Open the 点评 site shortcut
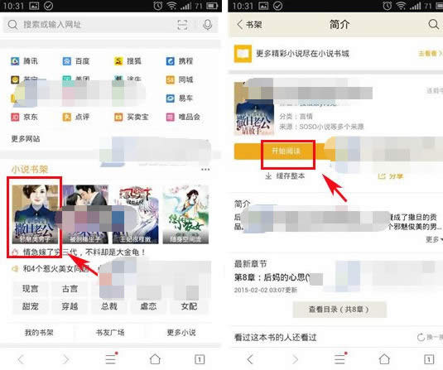Image resolution: width=443 pixels, height=370 pixels. click(76, 117)
